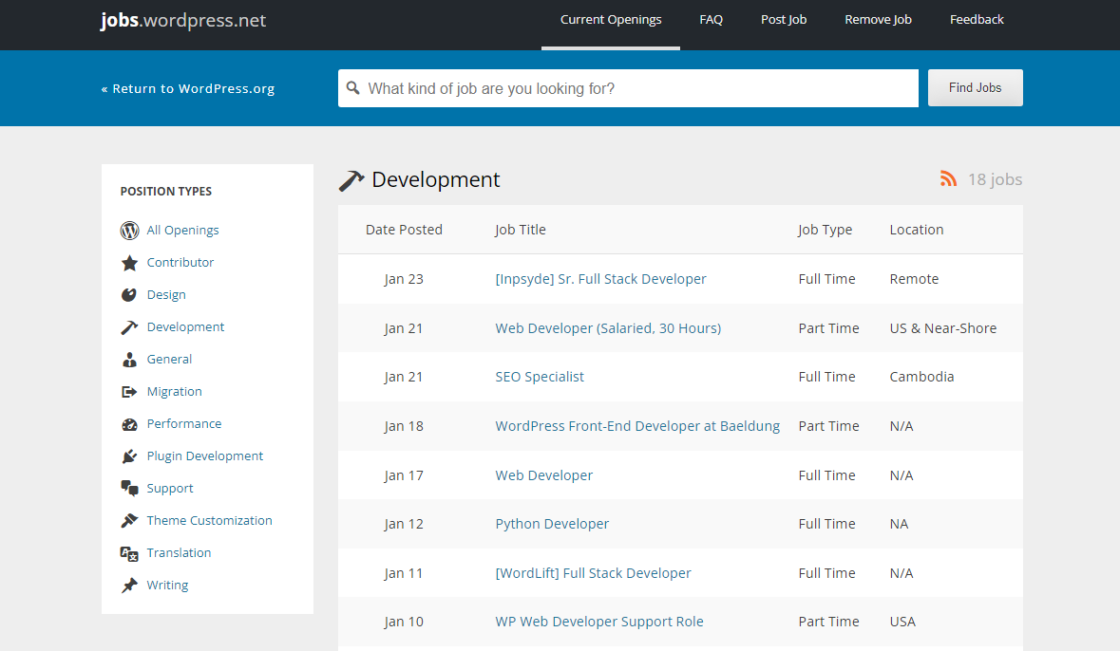Click the pin icon next to Writing
The height and width of the screenshot is (651, 1120).
tap(129, 586)
